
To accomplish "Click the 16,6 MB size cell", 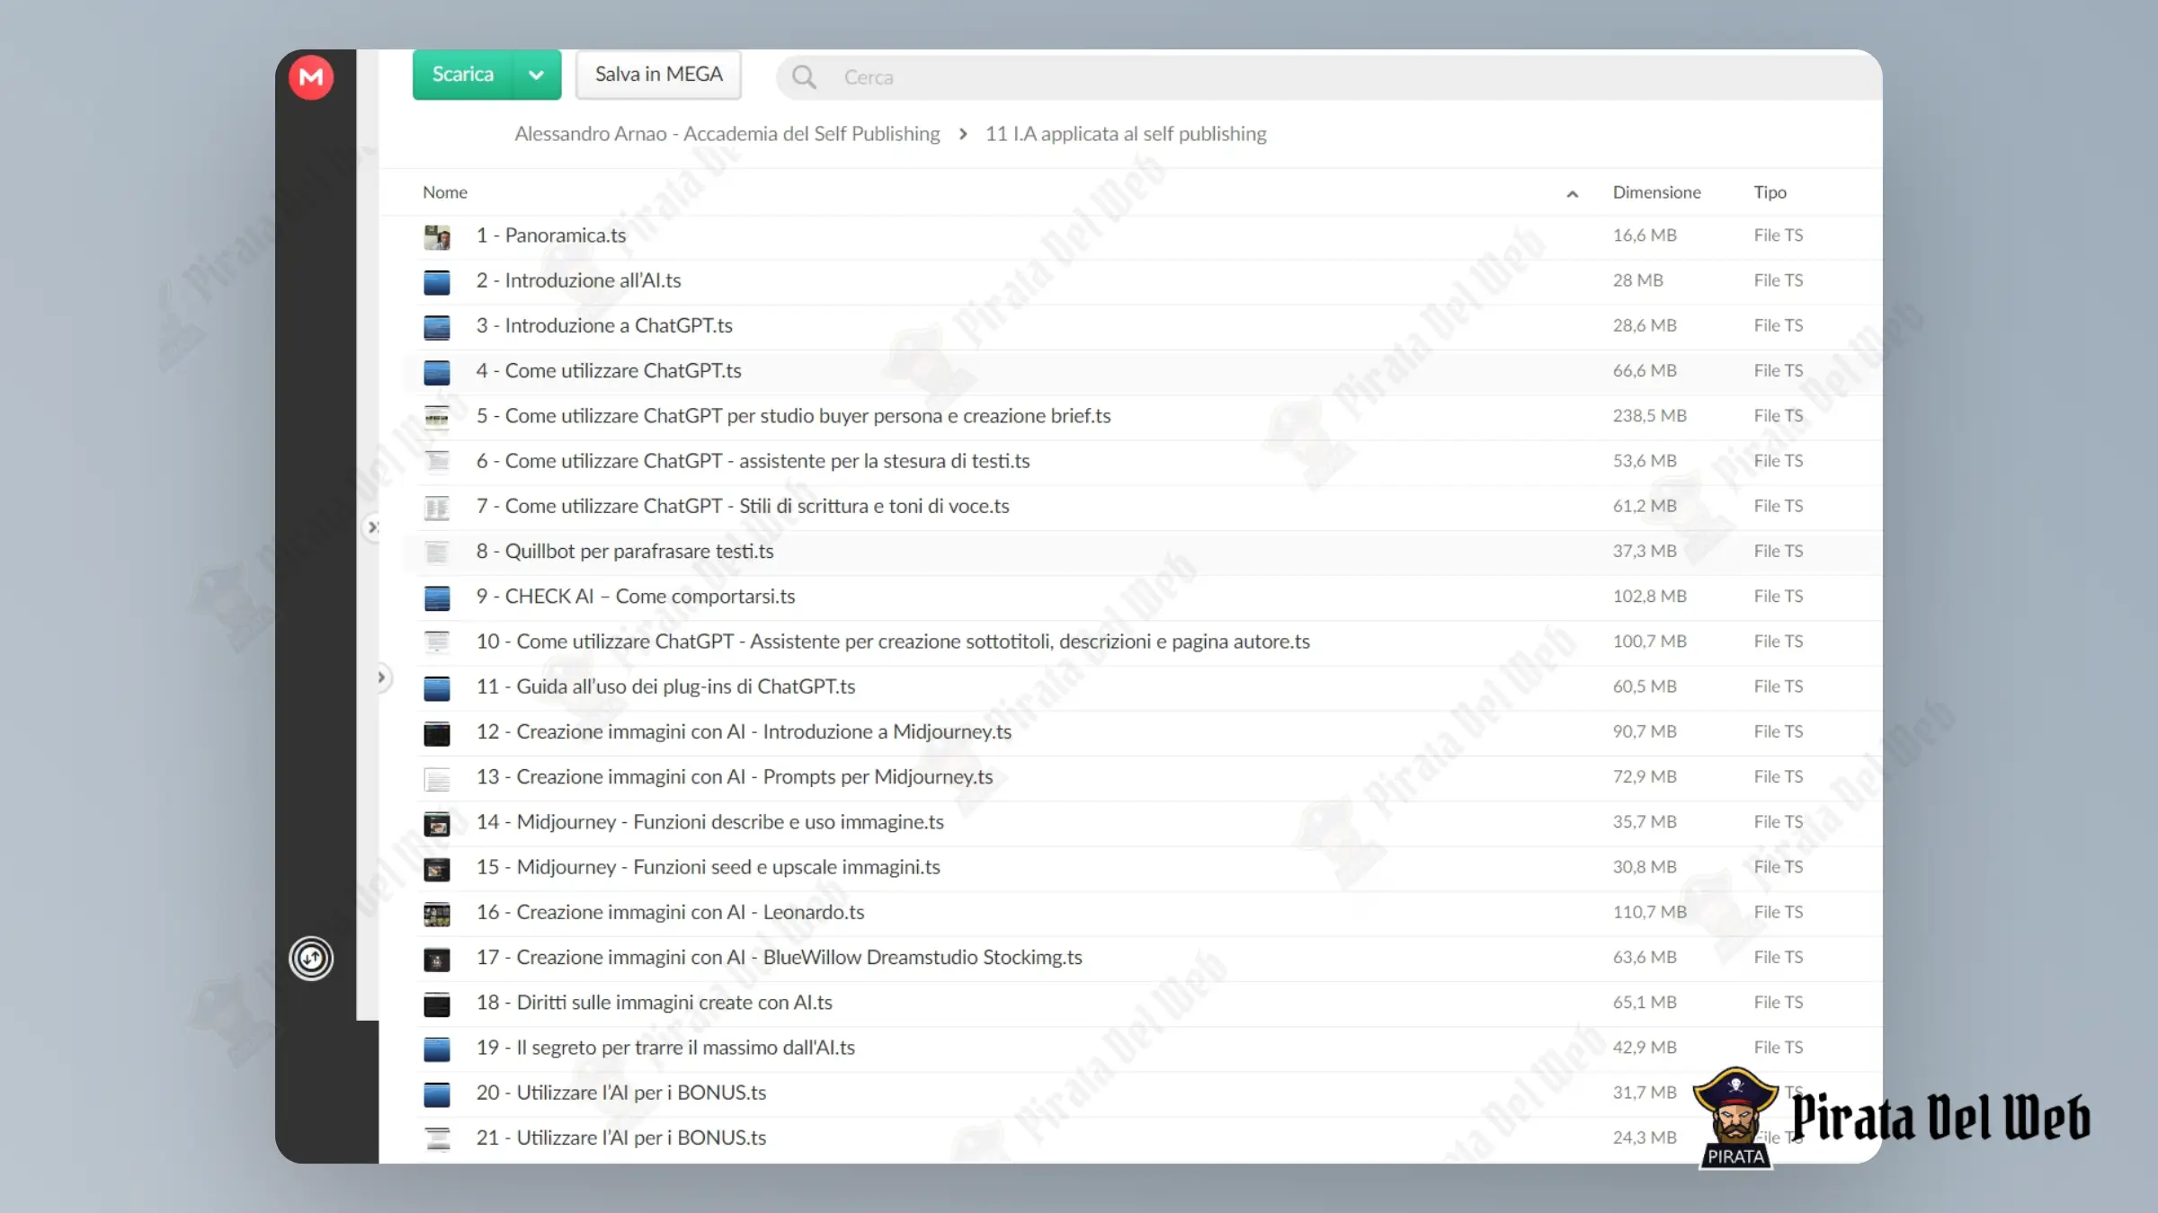I will [x=1645, y=235].
